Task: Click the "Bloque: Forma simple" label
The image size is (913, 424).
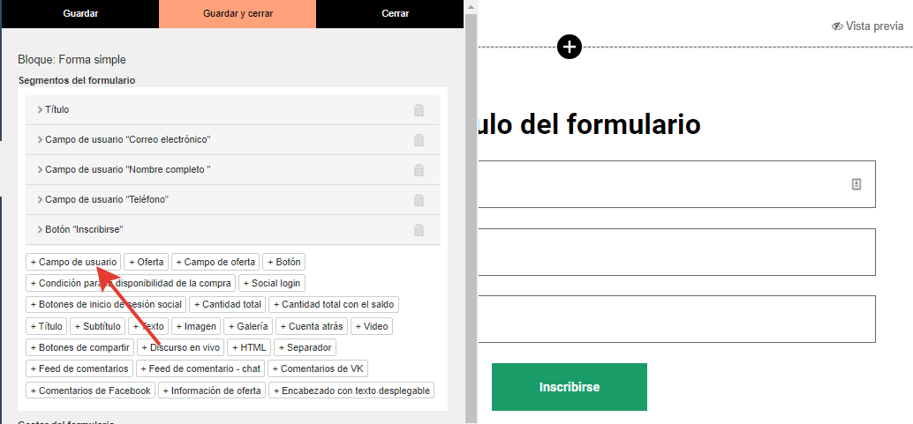Action: (72, 59)
